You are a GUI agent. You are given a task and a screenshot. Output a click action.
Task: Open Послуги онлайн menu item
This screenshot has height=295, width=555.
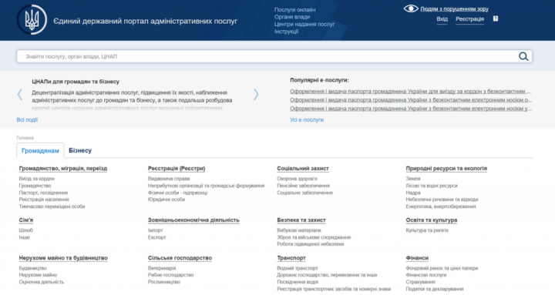point(294,10)
